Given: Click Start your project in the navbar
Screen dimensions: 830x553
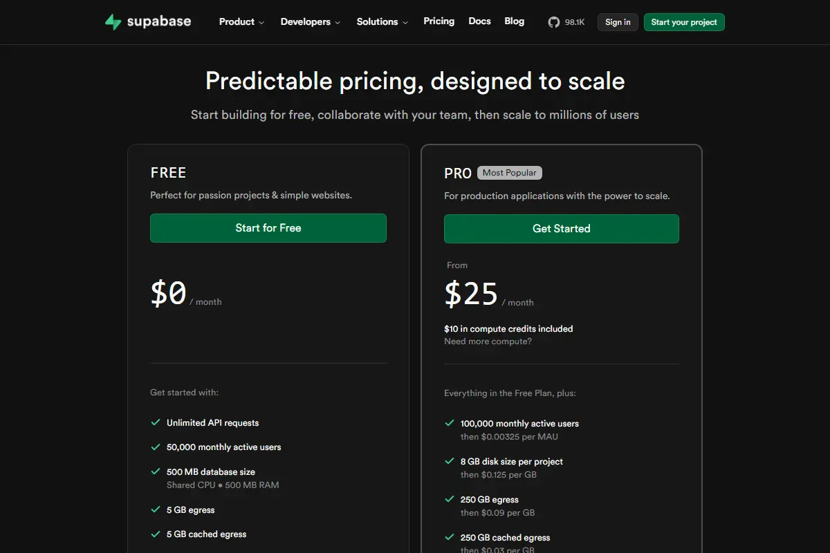Looking at the screenshot, I should [x=684, y=21].
